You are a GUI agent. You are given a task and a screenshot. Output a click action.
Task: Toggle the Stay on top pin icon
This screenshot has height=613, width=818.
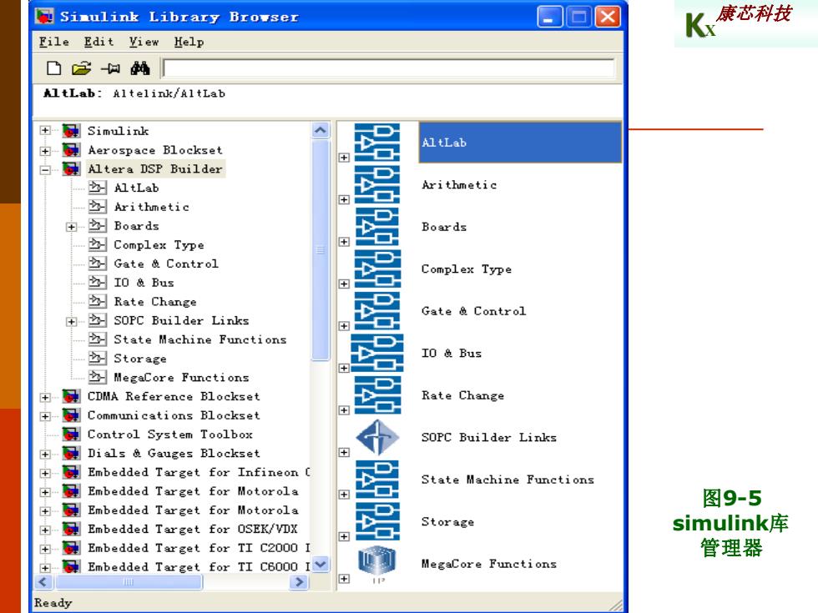tap(110, 68)
